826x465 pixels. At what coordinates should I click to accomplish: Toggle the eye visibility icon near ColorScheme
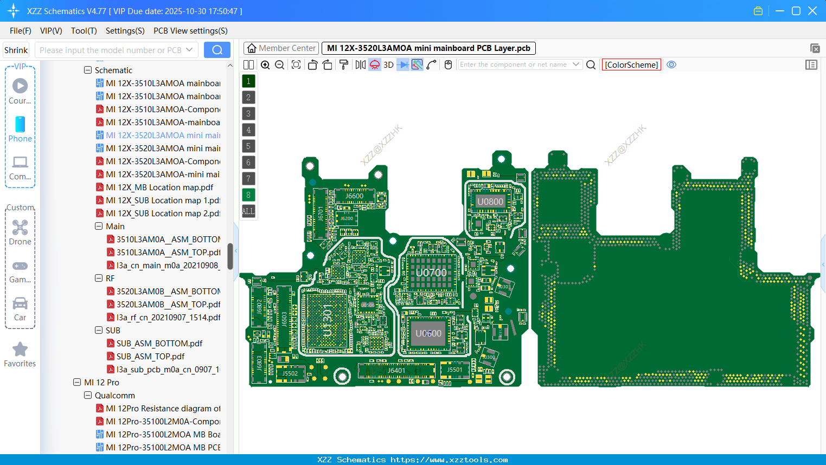pyautogui.click(x=671, y=64)
